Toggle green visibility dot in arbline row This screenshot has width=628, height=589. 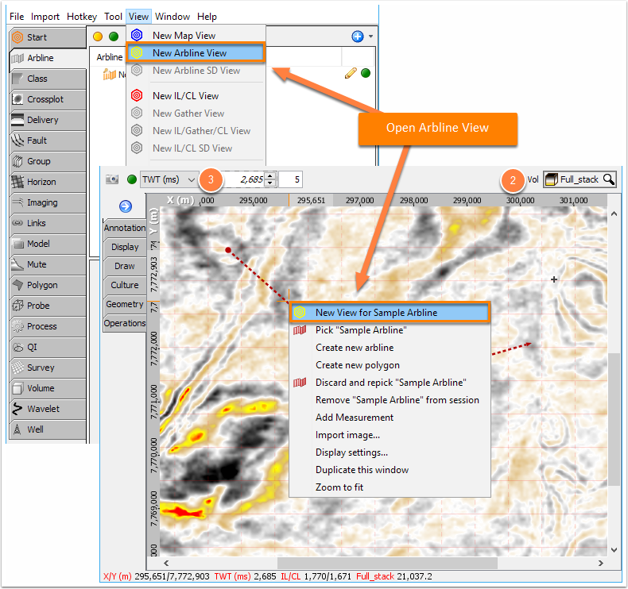pyautogui.click(x=366, y=73)
